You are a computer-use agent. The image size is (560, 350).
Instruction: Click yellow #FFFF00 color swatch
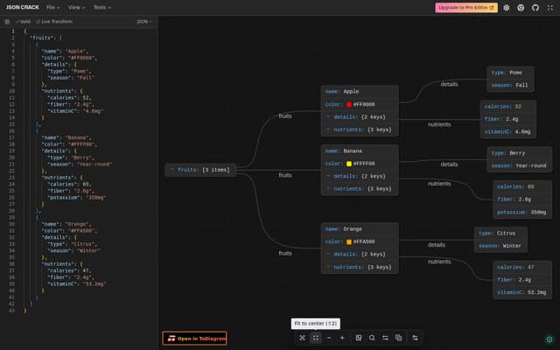[x=349, y=164]
